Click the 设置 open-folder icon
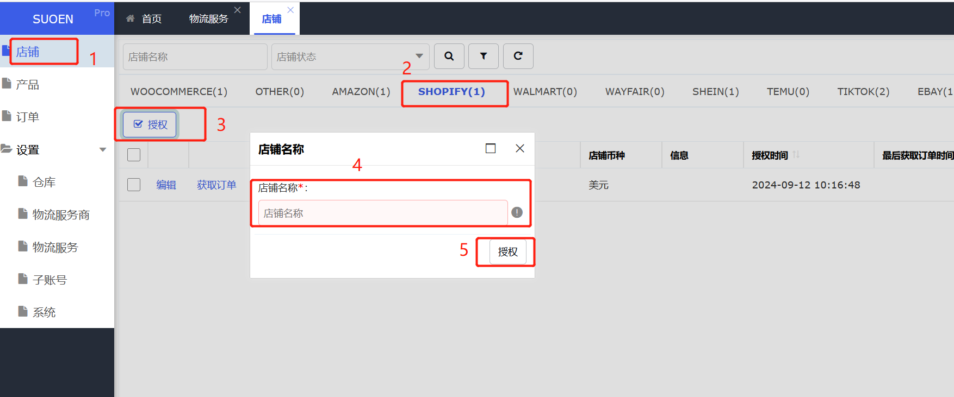The height and width of the screenshot is (397, 954). coord(7,149)
